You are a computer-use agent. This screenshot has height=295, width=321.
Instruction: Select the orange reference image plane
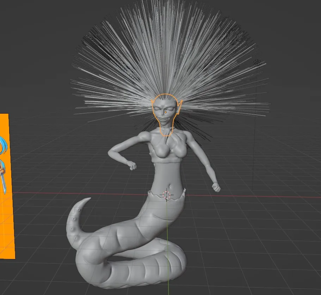click(7, 186)
